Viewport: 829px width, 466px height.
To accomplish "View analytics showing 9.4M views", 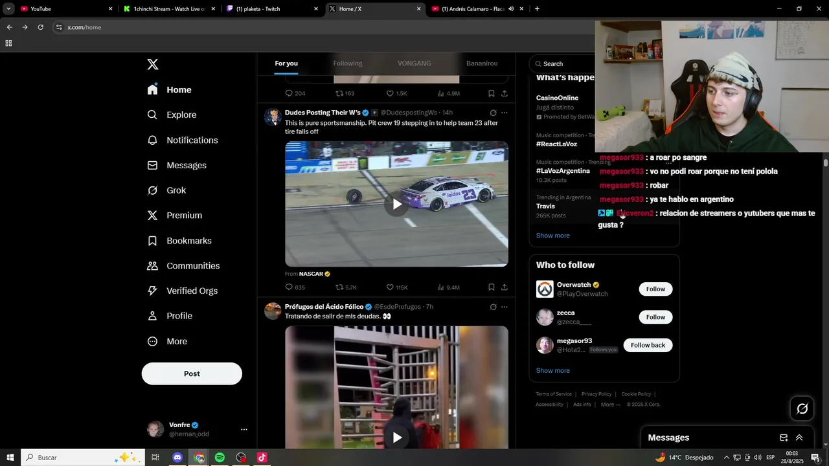I will (448, 287).
